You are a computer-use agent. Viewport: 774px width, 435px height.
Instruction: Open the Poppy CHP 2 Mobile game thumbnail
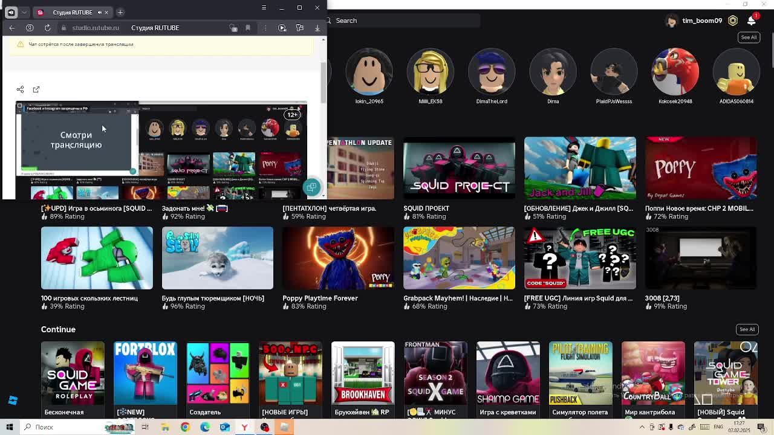pos(701,168)
